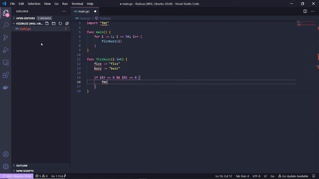Click the for loop line in main
The height and width of the screenshot is (179, 319).
pyautogui.click(x=118, y=37)
